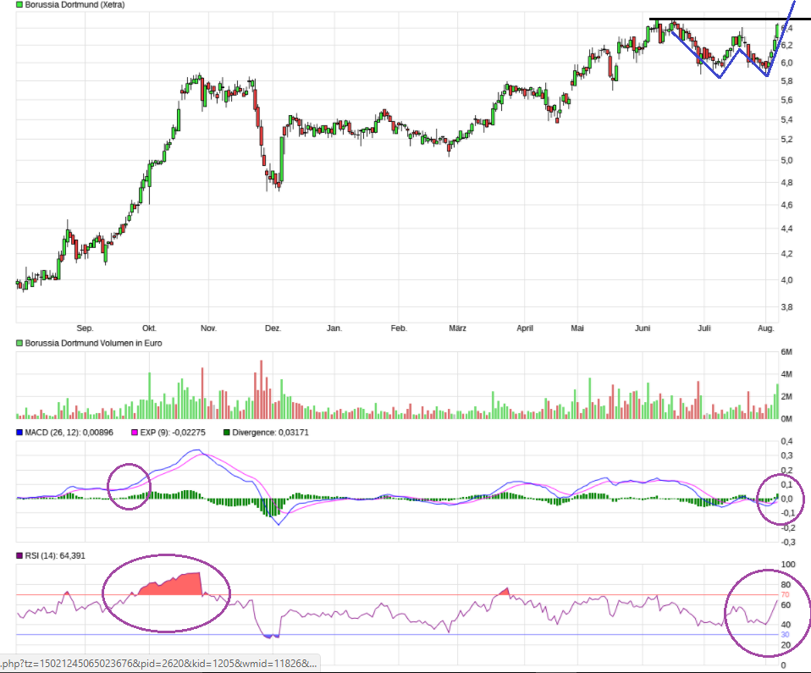Click the blue 30 level label on RSI

784,635
